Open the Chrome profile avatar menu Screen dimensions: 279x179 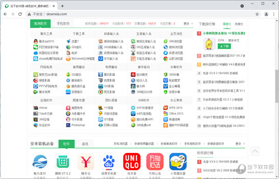click(x=266, y=14)
